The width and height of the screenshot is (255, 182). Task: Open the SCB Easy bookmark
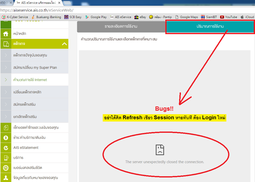73,17
